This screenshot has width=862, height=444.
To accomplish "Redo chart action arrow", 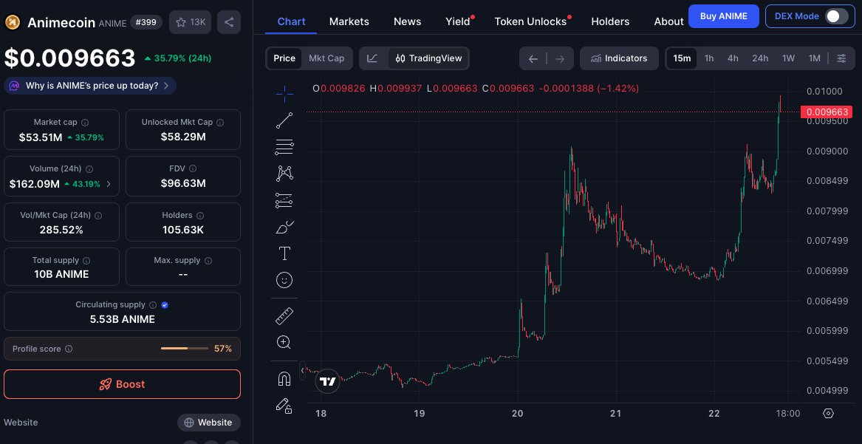I will tap(560, 59).
